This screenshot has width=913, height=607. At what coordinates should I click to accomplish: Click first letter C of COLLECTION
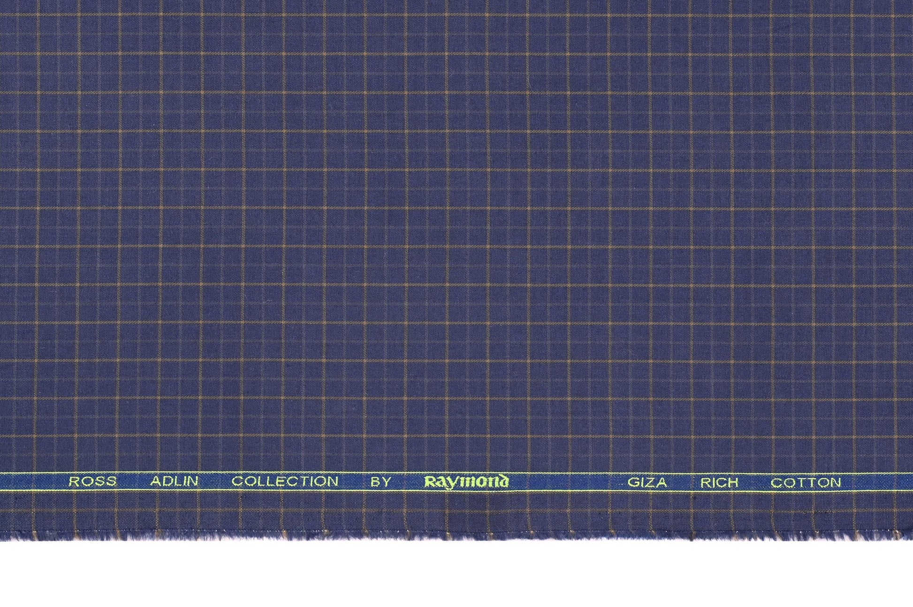[x=237, y=481]
